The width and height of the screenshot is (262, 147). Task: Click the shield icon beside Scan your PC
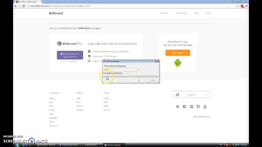coord(89,56)
